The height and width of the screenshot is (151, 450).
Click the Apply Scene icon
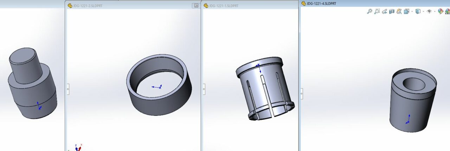(x=448, y=11)
